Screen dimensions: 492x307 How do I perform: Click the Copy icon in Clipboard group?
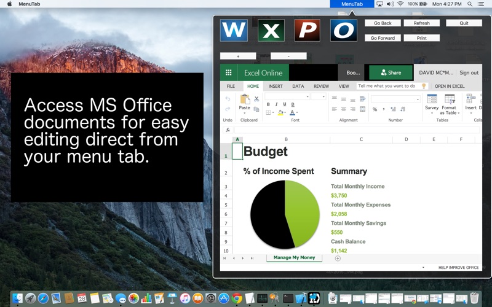pos(256,109)
